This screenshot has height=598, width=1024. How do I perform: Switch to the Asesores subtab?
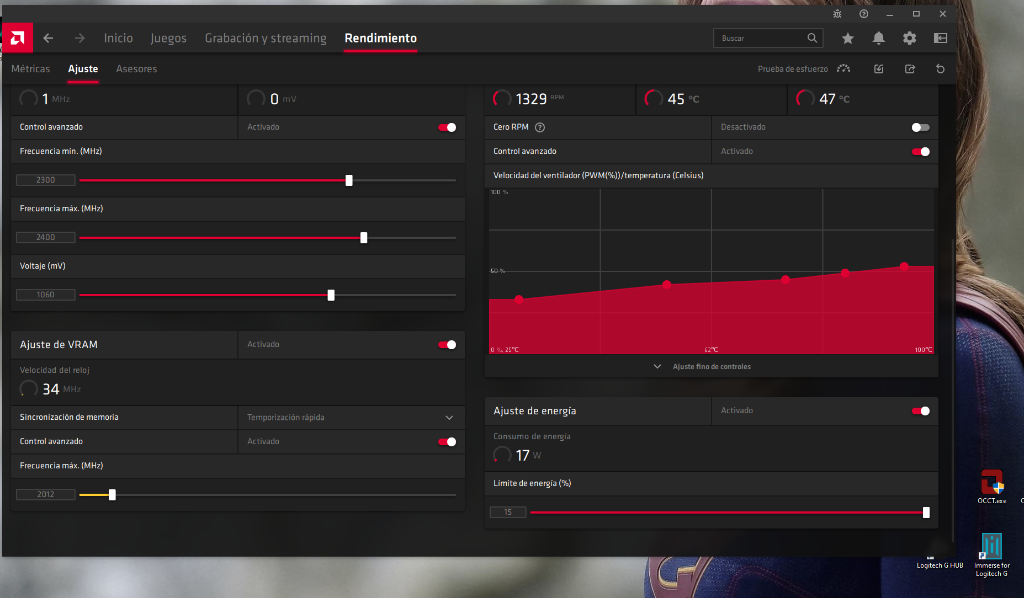tap(136, 69)
